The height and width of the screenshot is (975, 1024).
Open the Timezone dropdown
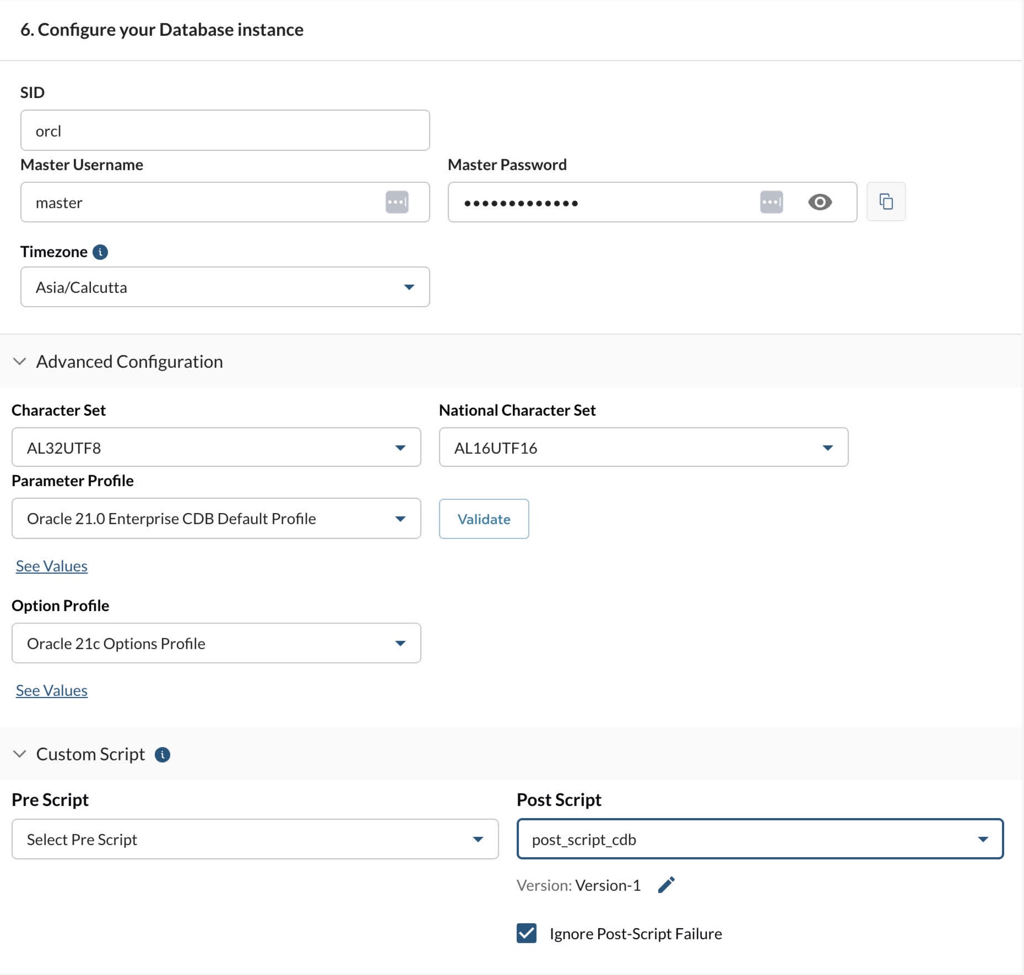(225, 287)
